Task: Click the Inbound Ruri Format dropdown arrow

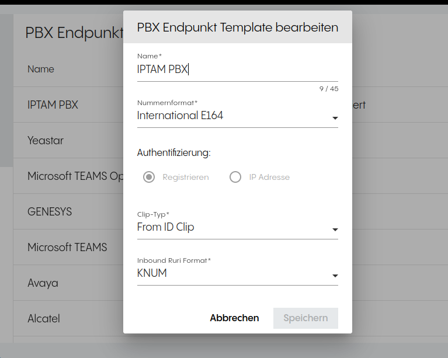Action: [x=335, y=276]
